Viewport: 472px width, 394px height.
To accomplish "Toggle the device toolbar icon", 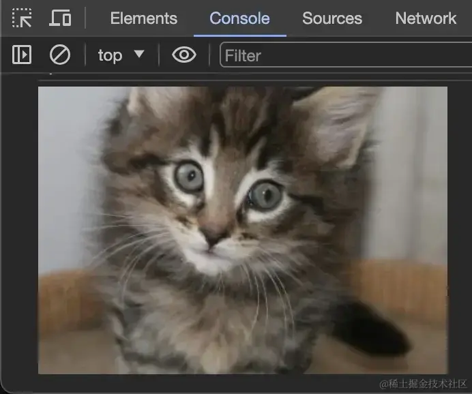I will [60, 18].
